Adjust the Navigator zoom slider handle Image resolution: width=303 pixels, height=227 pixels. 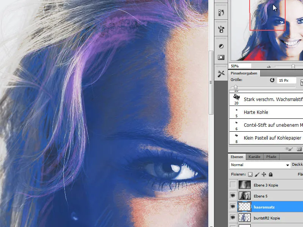(293, 67)
